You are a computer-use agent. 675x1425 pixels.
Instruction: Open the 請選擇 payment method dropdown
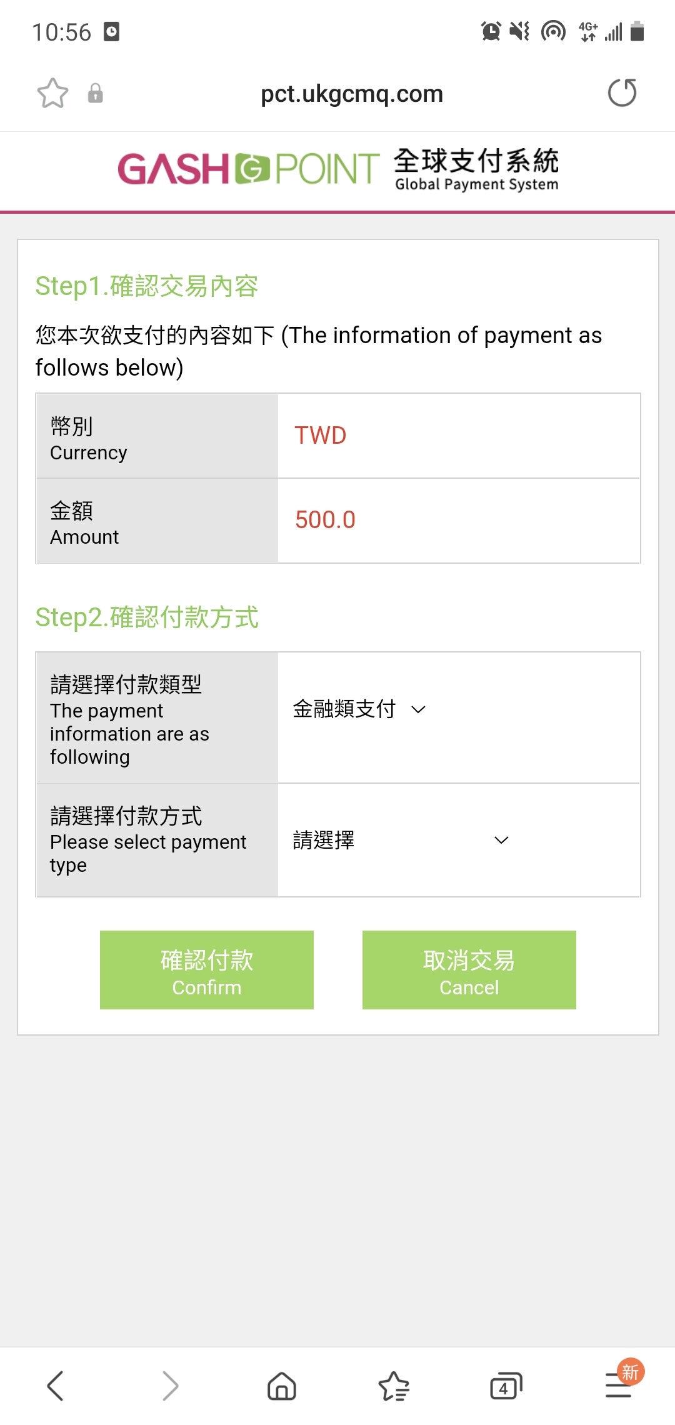click(x=401, y=840)
